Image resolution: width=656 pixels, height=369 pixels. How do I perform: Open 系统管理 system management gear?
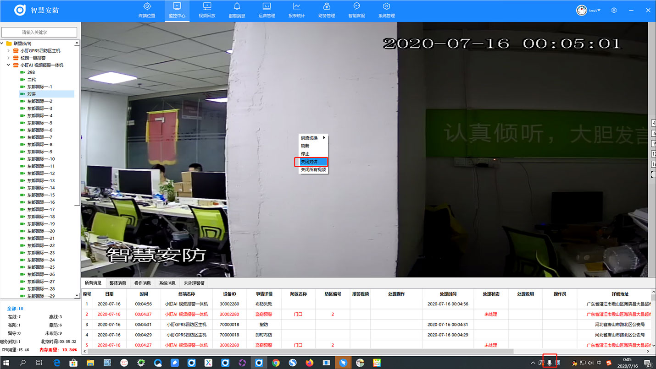tap(386, 11)
